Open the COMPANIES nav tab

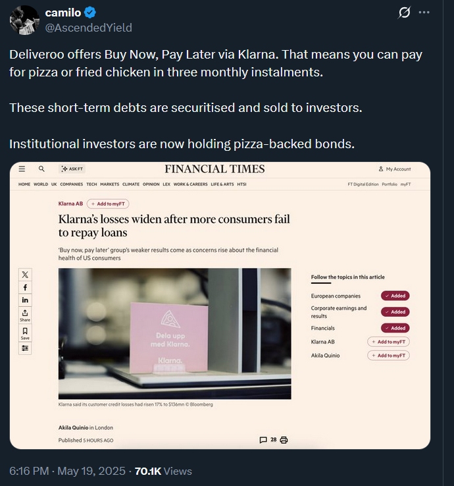(x=71, y=184)
